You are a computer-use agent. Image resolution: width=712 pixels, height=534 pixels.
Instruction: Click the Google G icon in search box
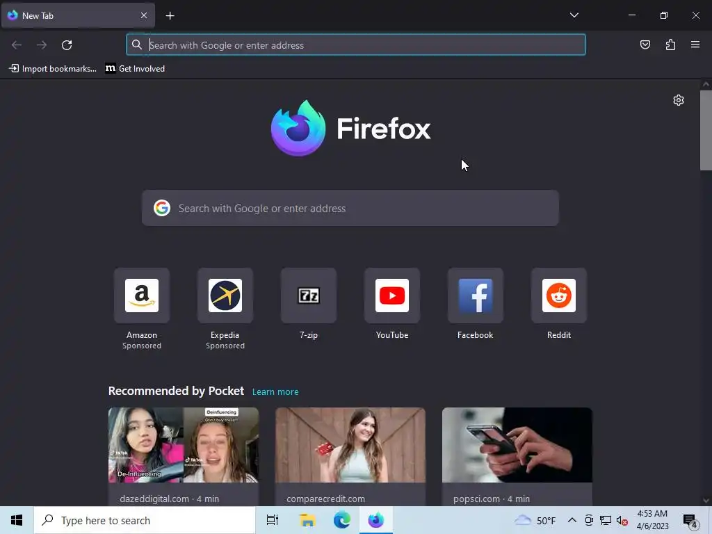tap(161, 208)
